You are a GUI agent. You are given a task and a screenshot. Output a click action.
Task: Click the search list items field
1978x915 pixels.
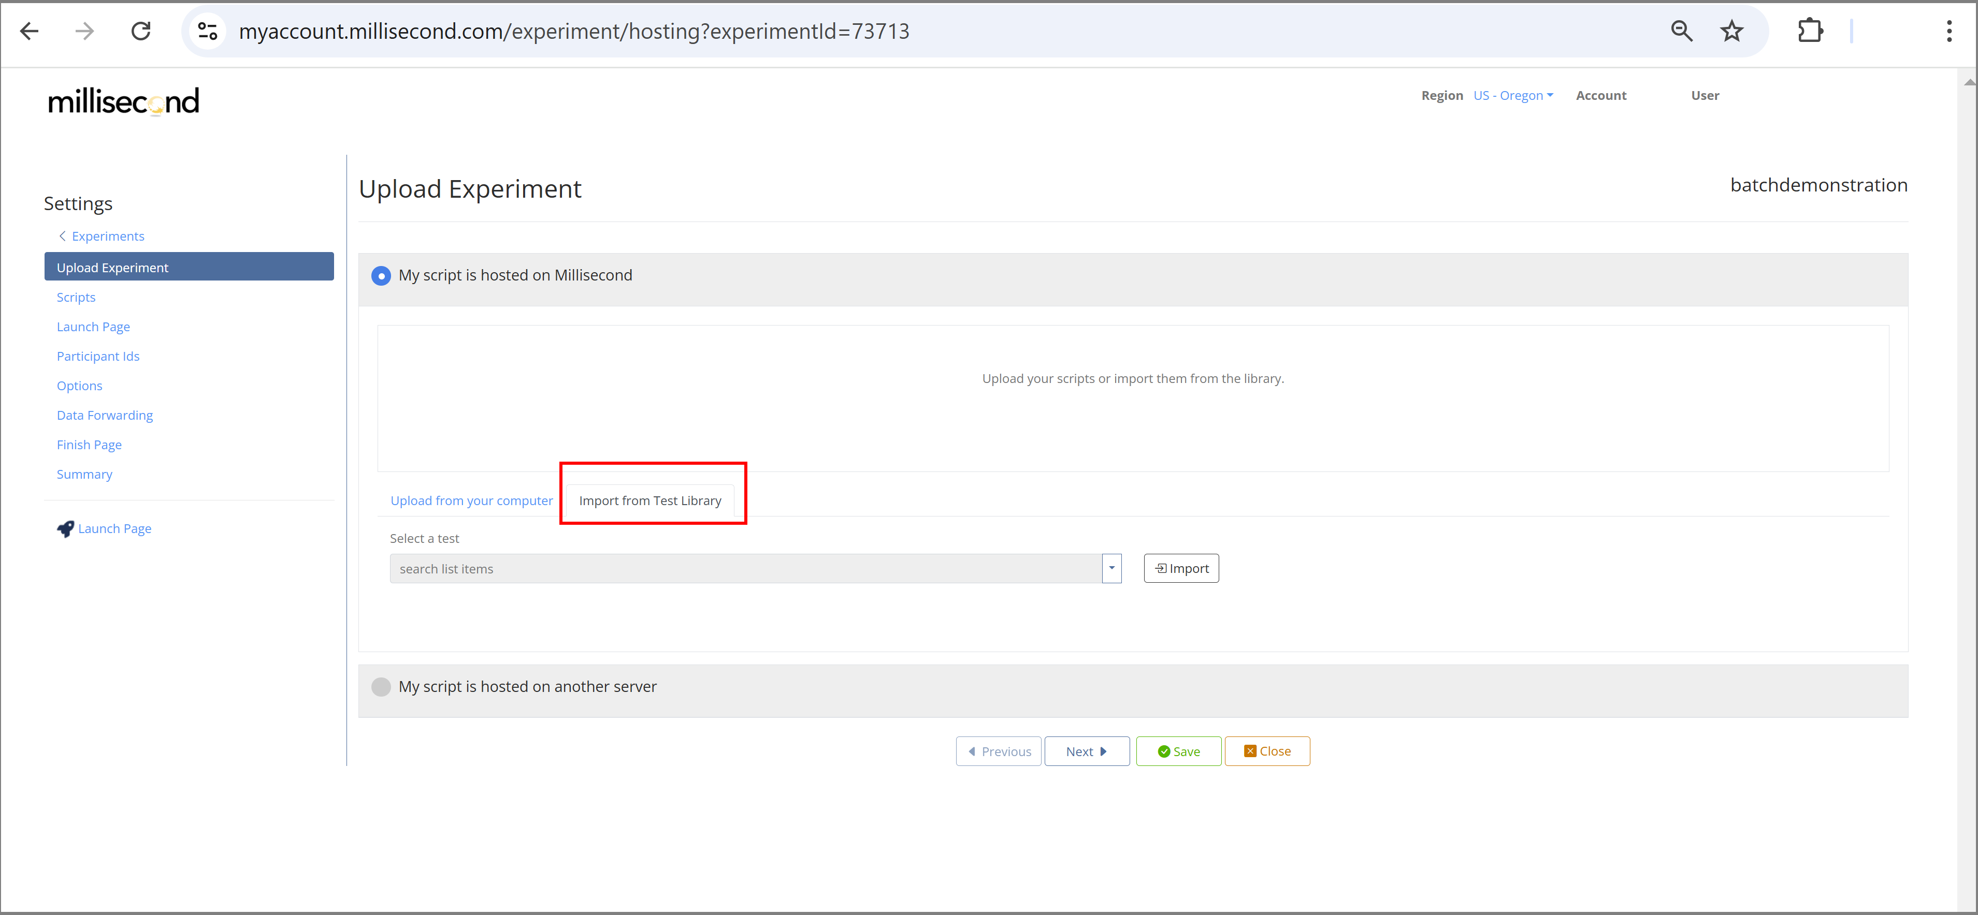coord(745,569)
